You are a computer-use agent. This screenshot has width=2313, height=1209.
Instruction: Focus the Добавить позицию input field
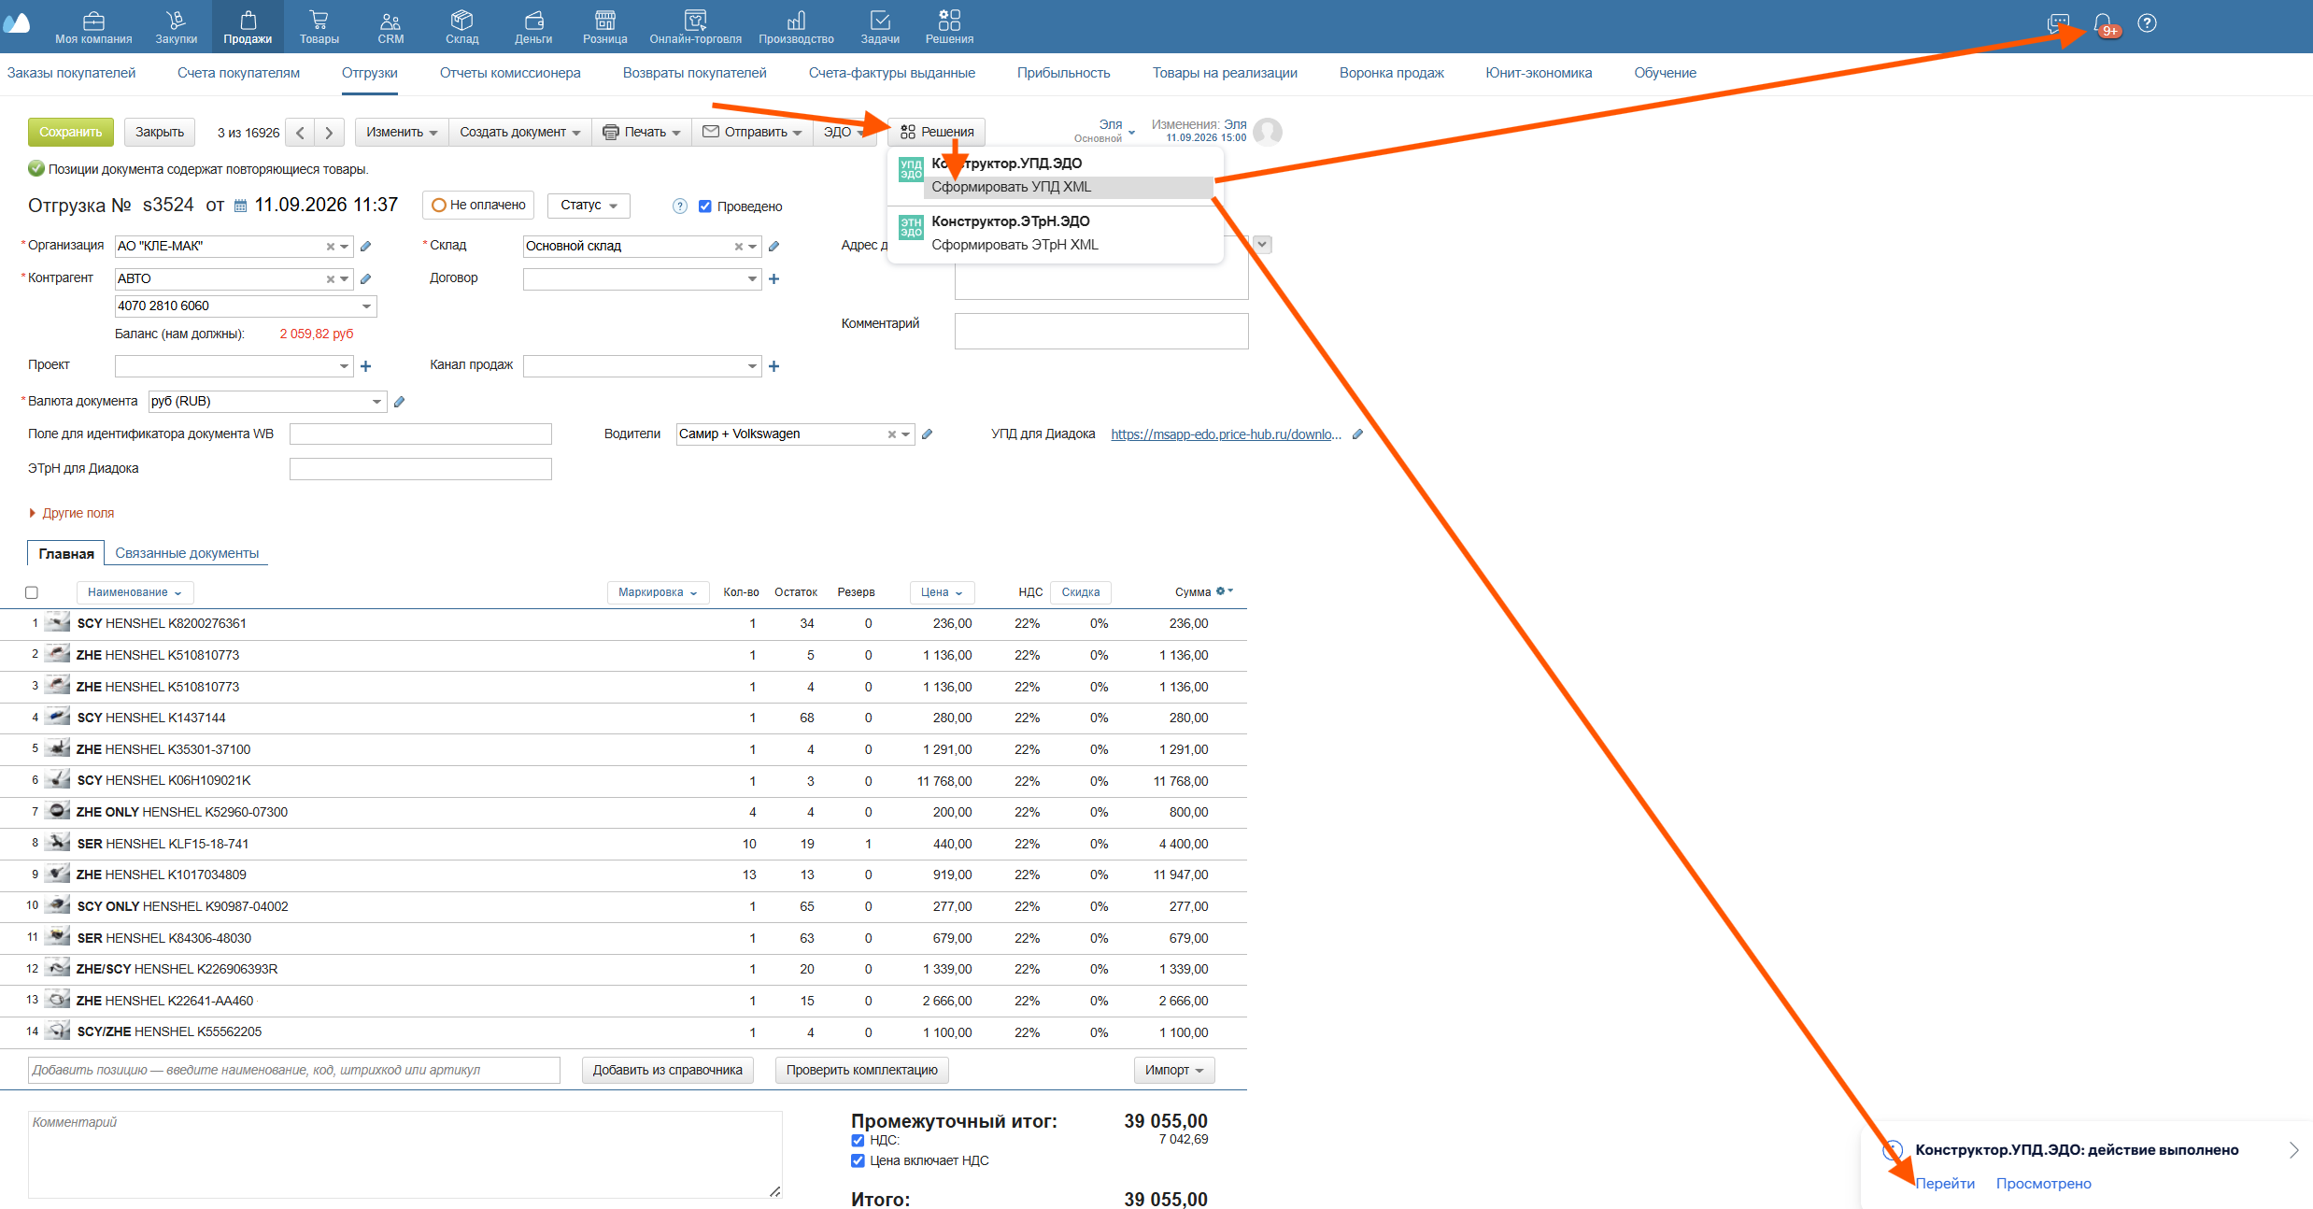pyautogui.click(x=294, y=1071)
